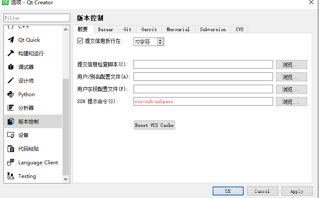Click the category list scrollbar thumb
319x198 pixels.
pyautogui.click(x=66, y=127)
